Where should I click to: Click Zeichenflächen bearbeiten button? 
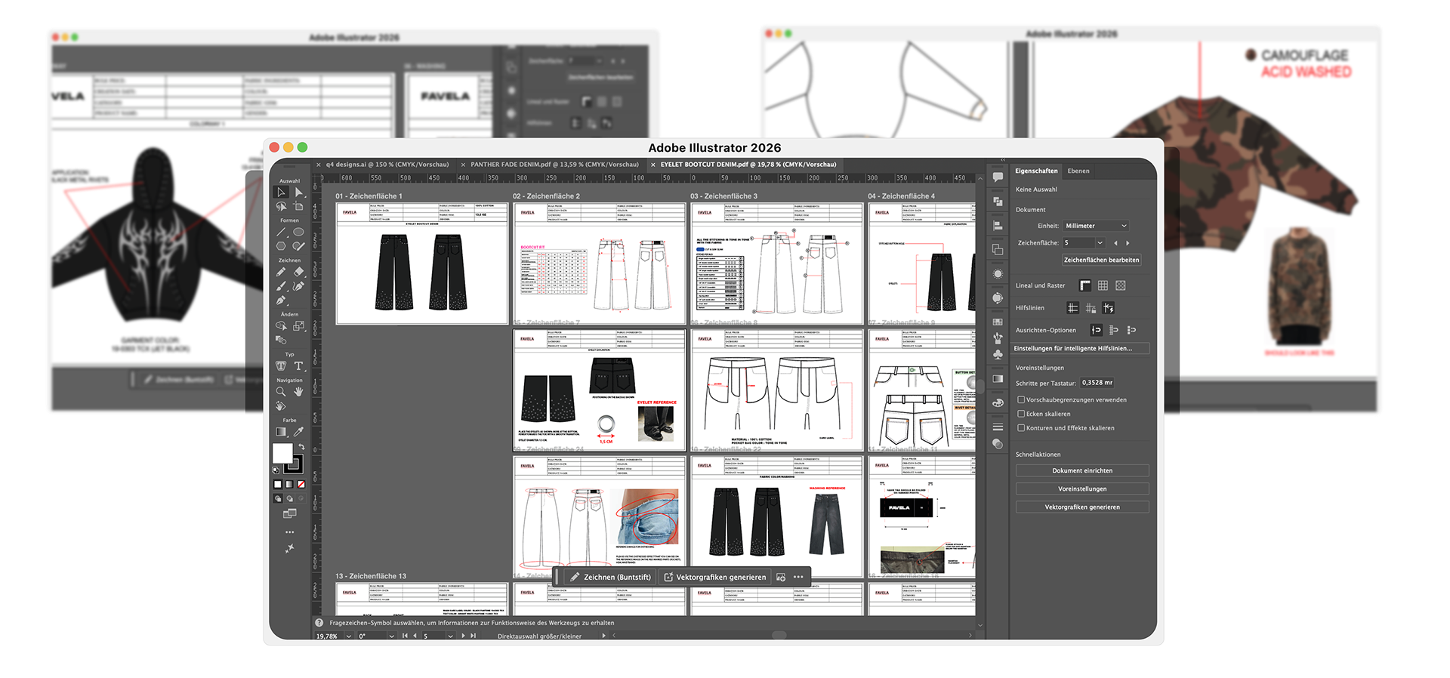[1101, 260]
